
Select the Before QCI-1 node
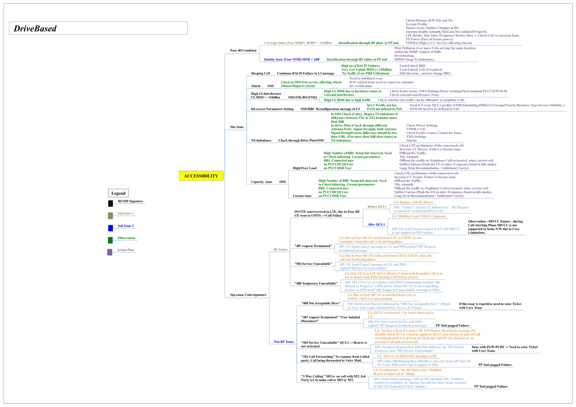tap(377, 207)
